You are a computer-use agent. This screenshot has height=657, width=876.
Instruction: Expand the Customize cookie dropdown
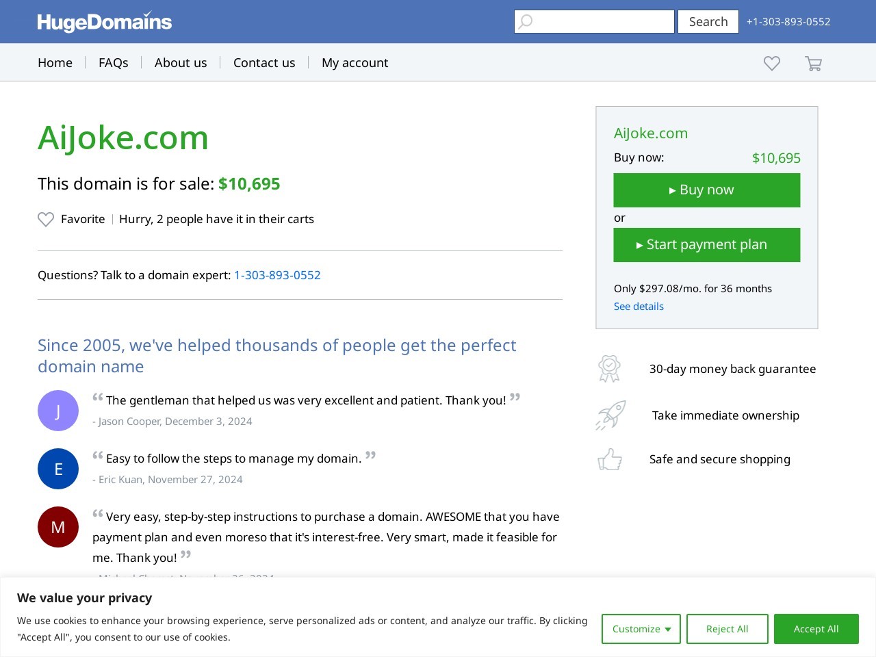click(x=641, y=629)
